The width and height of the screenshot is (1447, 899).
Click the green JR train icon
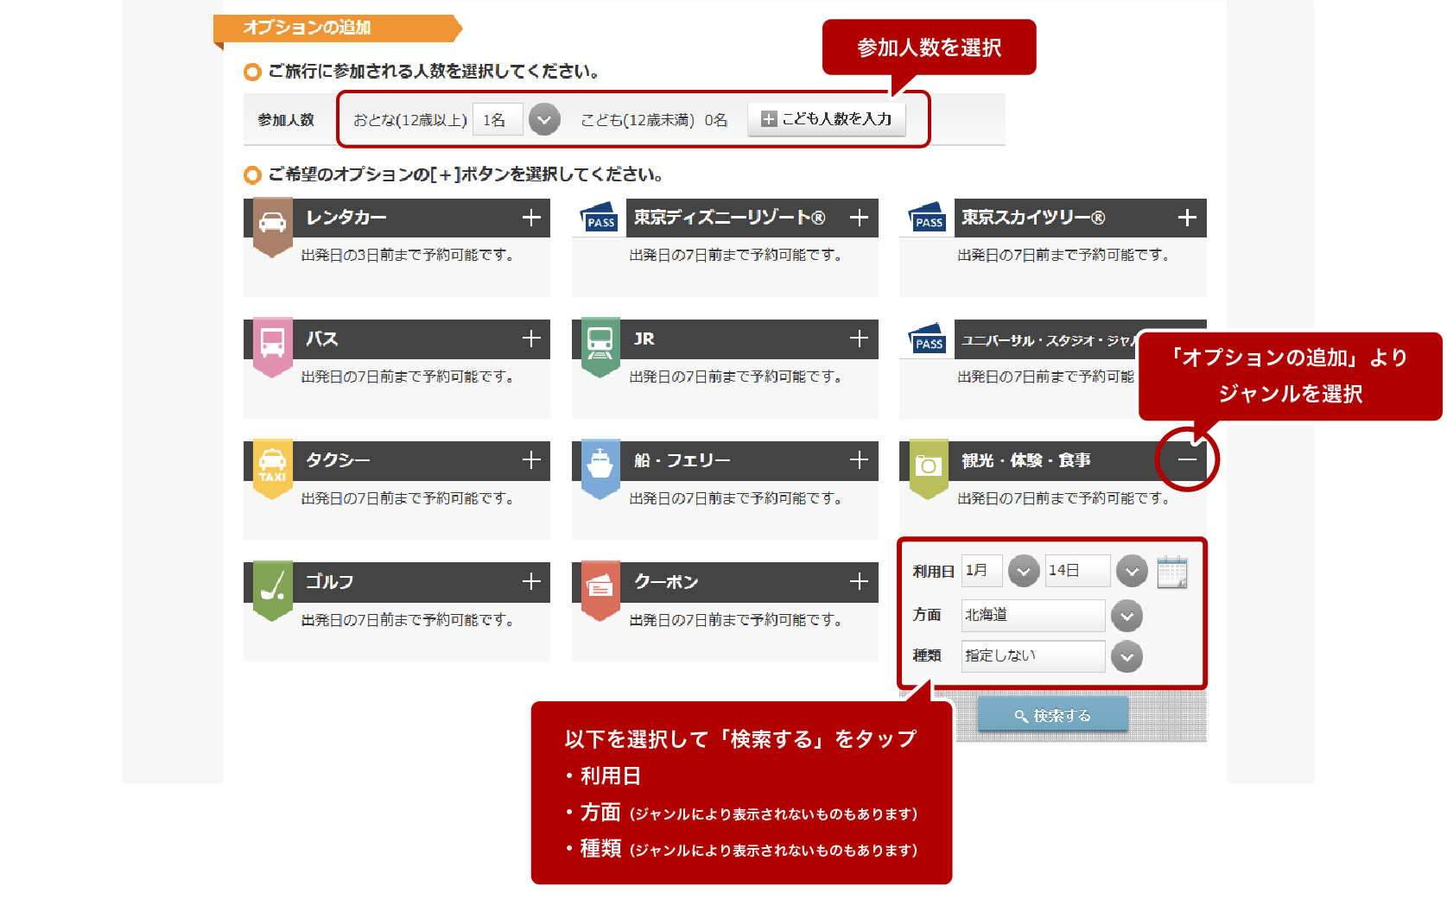click(x=600, y=344)
